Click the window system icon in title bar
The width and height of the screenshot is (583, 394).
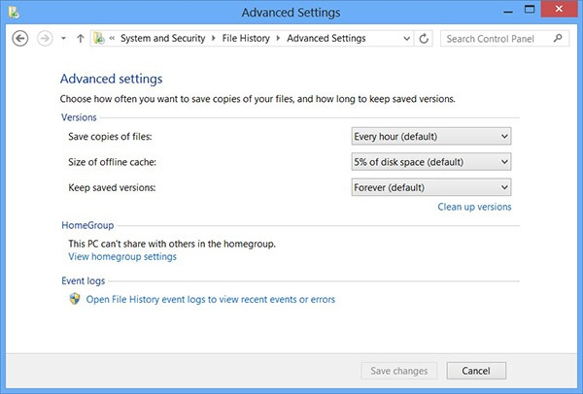12,12
